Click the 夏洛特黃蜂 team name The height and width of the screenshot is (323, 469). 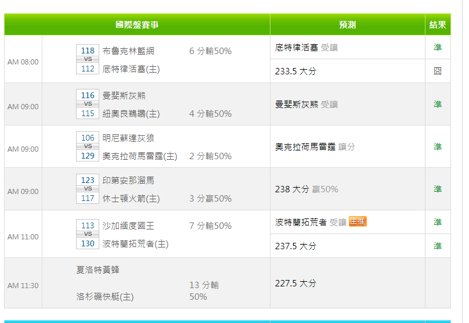[x=98, y=270]
